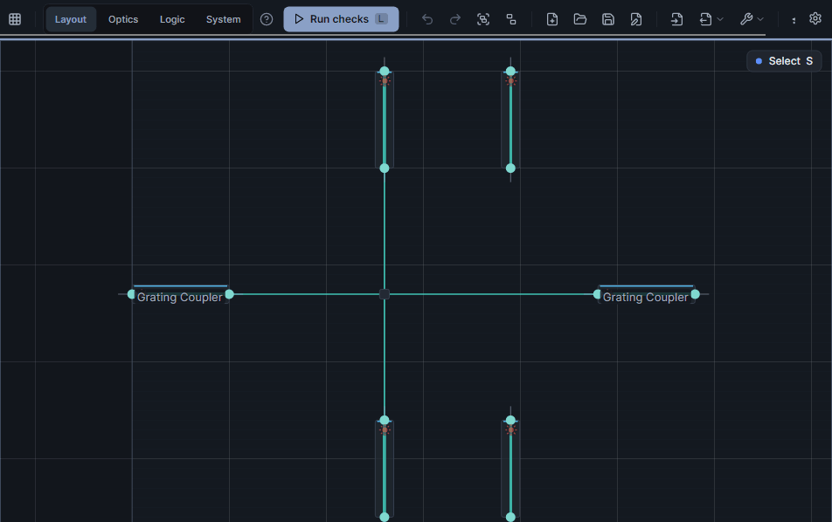This screenshot has height=522, width=832.
Task: Click the Select mode indicator
Action: (x=784, y=61)
